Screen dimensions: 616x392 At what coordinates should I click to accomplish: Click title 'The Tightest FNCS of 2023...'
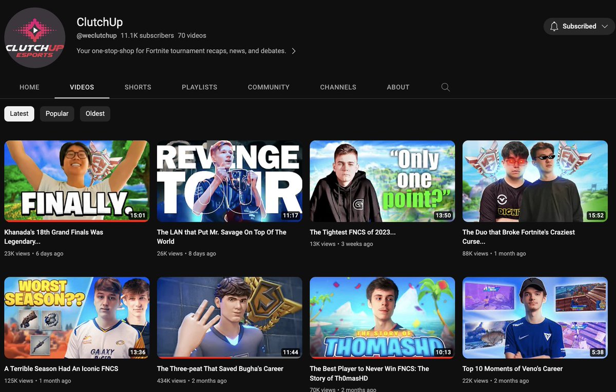tap(353, 232)
